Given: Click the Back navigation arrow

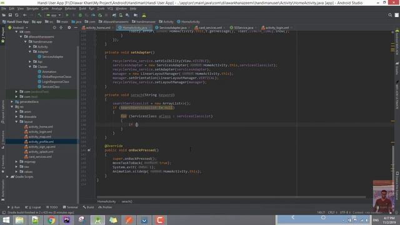Looking at the screenshot, I should 25,15.
